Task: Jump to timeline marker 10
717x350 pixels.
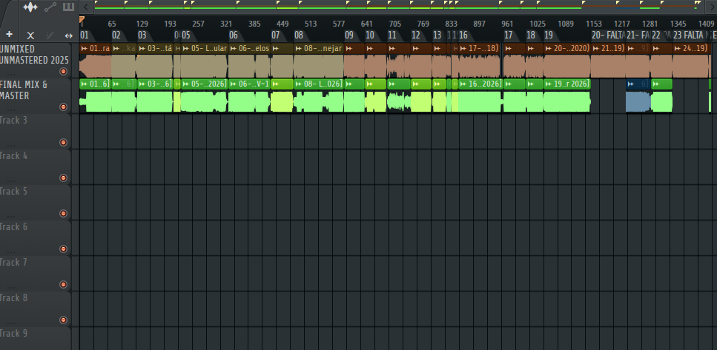Action: pyautogui.click(x=370, y=35)
